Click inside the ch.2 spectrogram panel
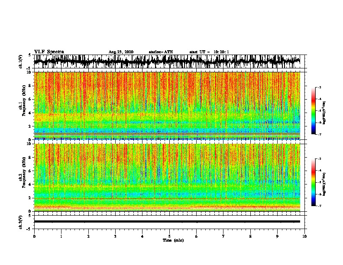This screenshot has height=265, width=343. click(167, 178)
